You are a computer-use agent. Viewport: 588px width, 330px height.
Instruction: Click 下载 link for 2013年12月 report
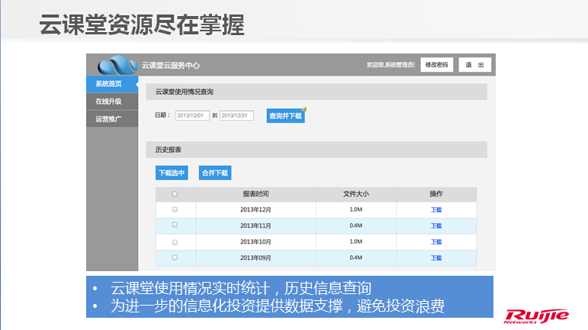pos(436,209)
